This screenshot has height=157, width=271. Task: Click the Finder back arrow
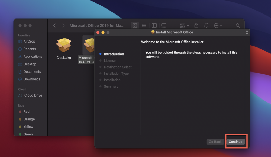click(x=54, y=26)
